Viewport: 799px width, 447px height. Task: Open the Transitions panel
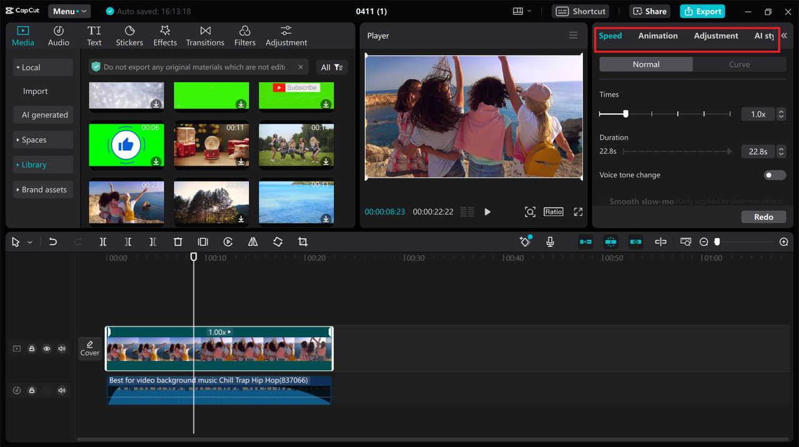(x=205, y=36)
